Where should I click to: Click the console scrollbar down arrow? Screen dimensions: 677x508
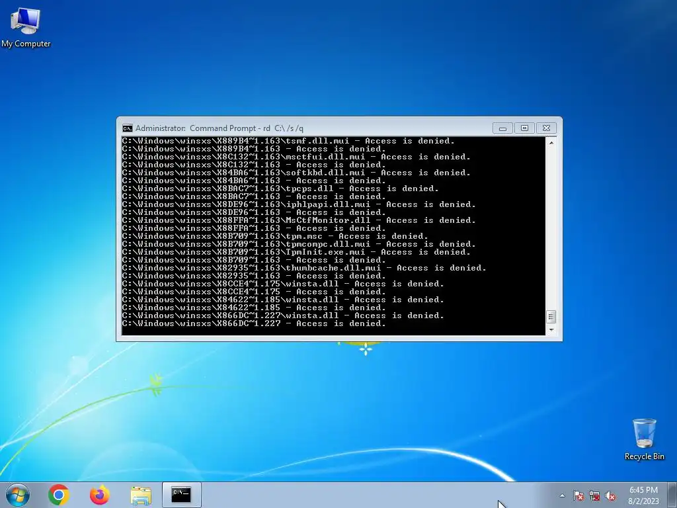tap(551, 330)
